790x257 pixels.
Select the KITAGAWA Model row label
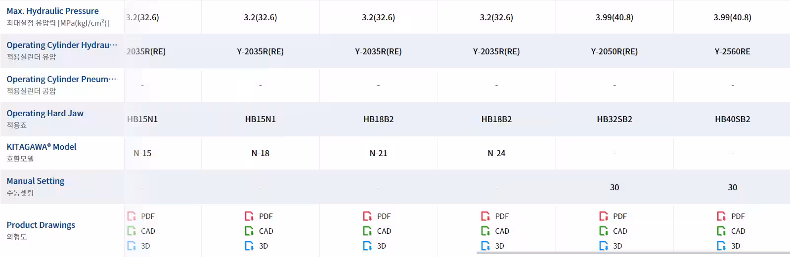tap(42, 147)
